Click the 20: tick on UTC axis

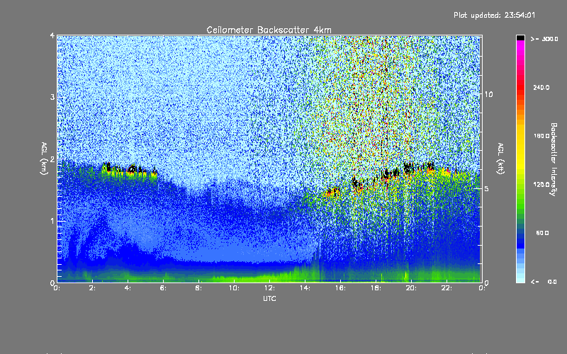[411, 288]
